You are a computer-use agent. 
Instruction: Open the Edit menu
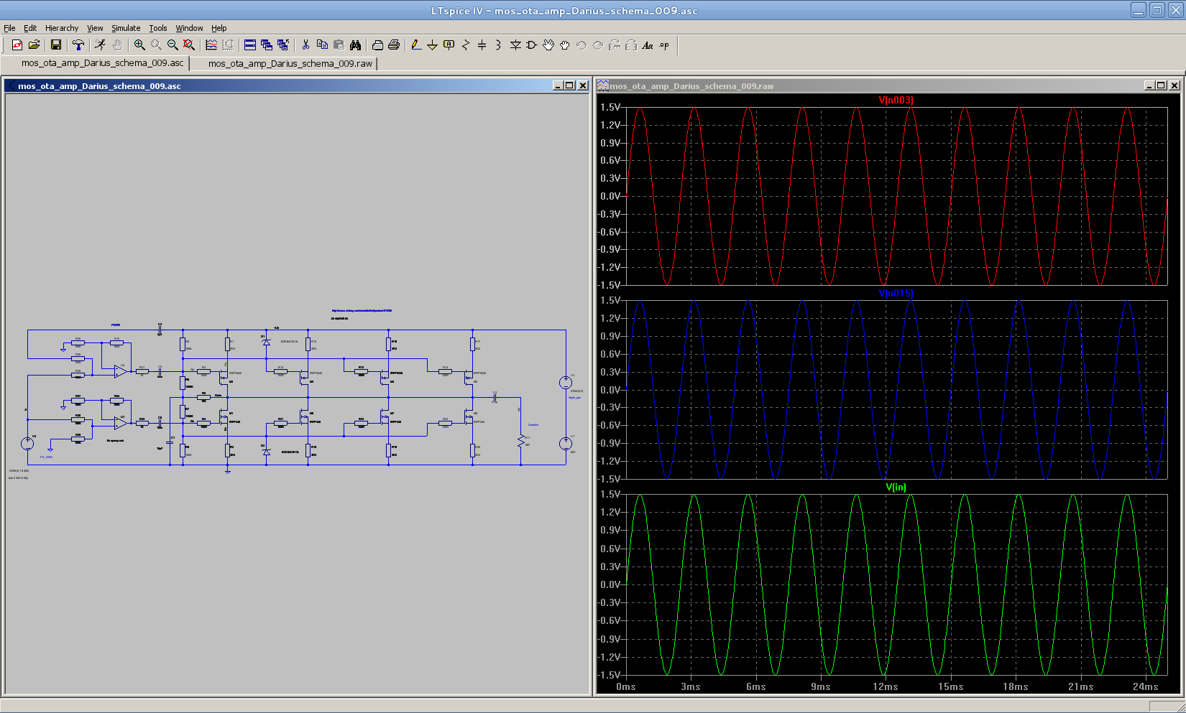[x=30, y=28]
